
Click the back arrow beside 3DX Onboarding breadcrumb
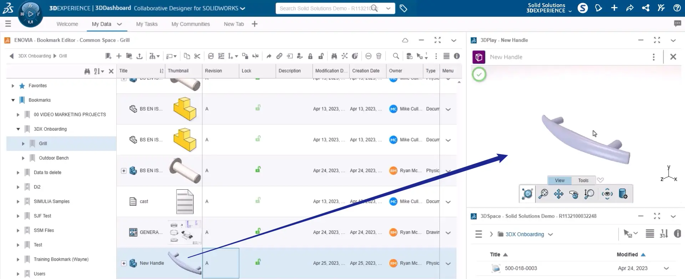pos(11,56)
